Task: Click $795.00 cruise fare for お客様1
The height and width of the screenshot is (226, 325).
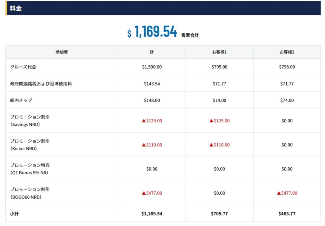Action: pyautogui.click(x=219, y=67)
